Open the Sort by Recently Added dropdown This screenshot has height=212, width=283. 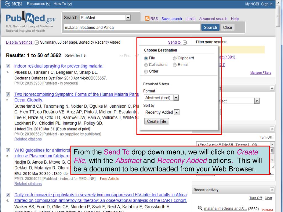[x=162, y=112]
